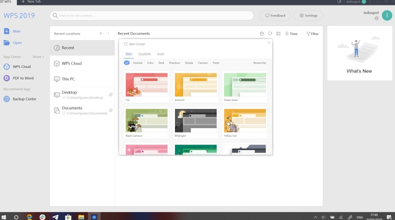Switch to the Icon tab in Skin Center

pos(160,54)
